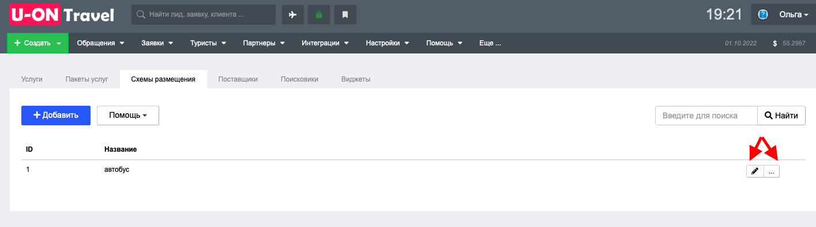Click the Найти search button

click(781, 116)
